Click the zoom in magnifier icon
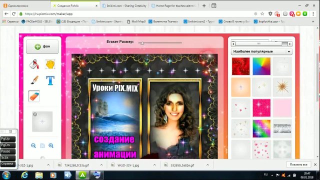The image size is (320, 180). 51,145
